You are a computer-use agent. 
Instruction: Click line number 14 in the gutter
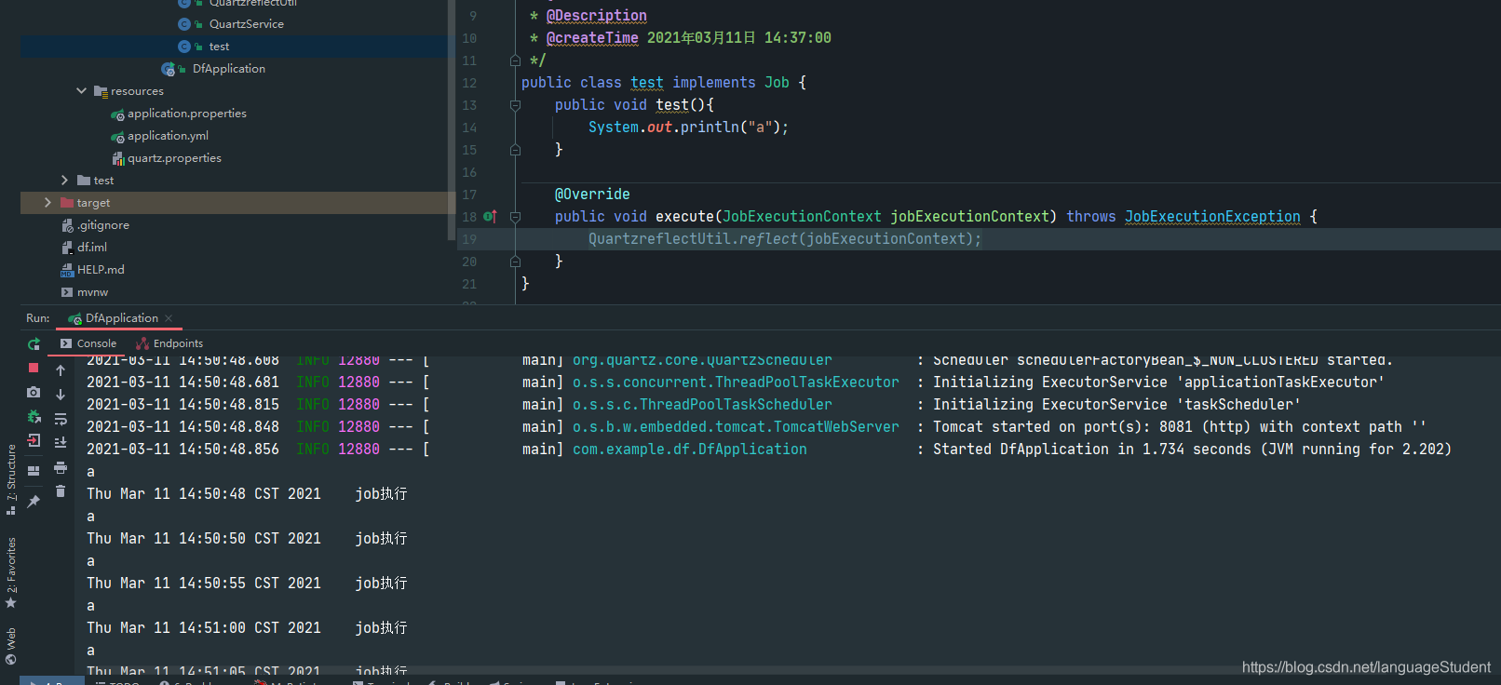tap(469, 128)
